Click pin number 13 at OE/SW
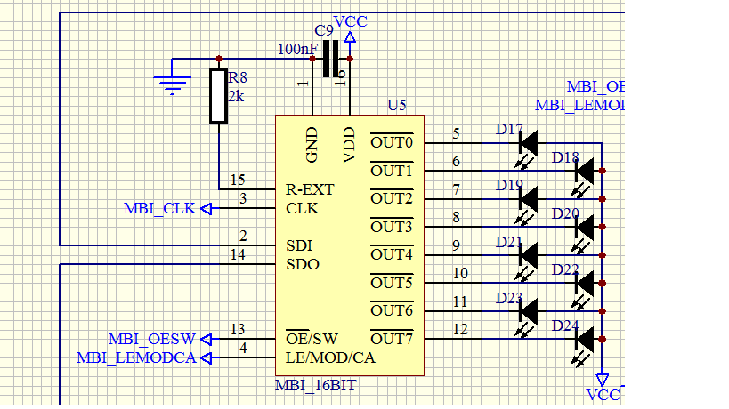This screenshot has height=409, width=729. click(238, 329)
